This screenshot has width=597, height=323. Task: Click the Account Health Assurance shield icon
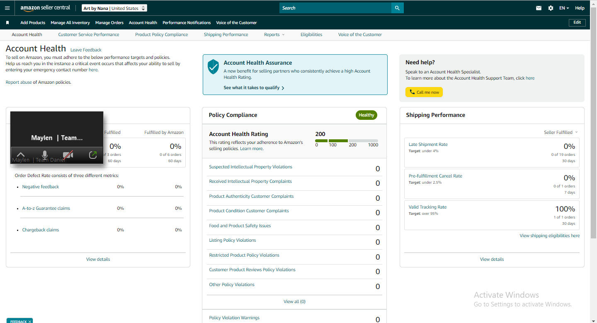tap(213, 66)
